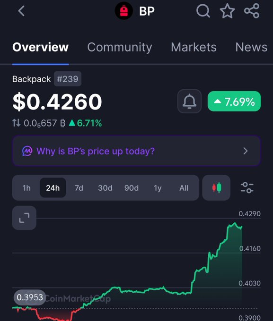Pick the 90d chart range
This screenshot has width=273, height=321.
coord(132,188)
